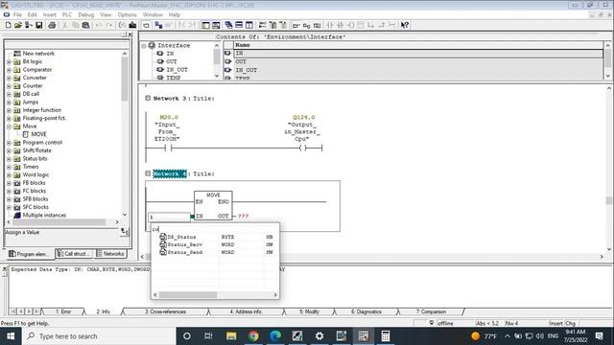Open the notification center icon

(599, 336)
